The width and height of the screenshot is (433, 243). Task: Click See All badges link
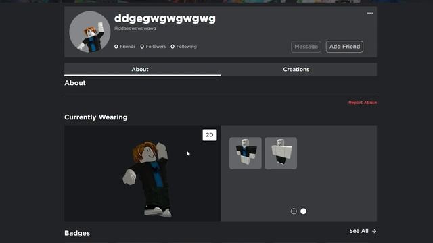[x=363, y=231]
